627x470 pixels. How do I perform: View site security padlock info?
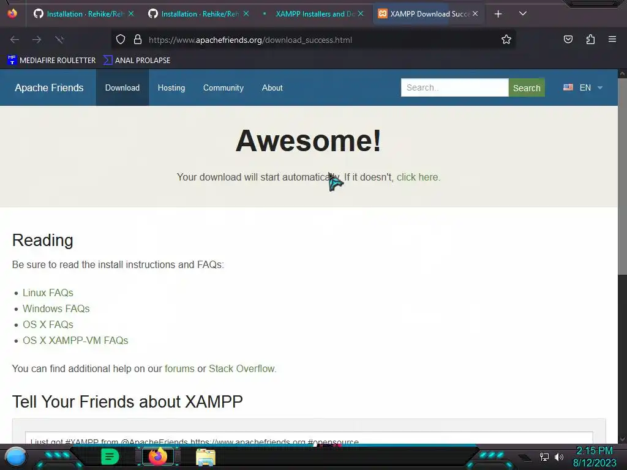[138, 40]
